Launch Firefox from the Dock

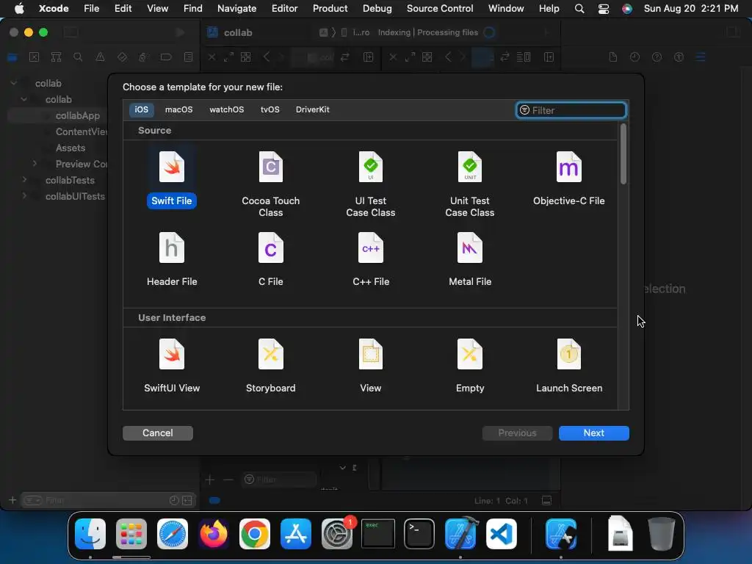(x=214, y=533)
